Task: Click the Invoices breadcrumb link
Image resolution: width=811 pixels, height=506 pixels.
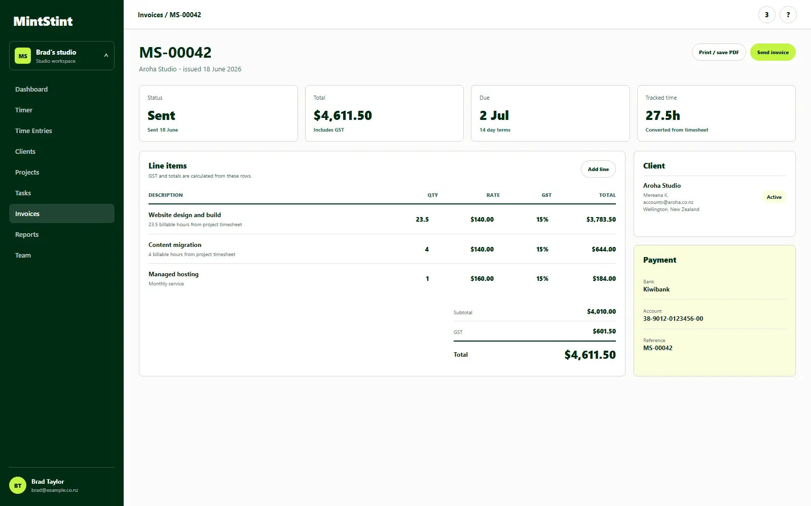Action: tap(151, 15)
